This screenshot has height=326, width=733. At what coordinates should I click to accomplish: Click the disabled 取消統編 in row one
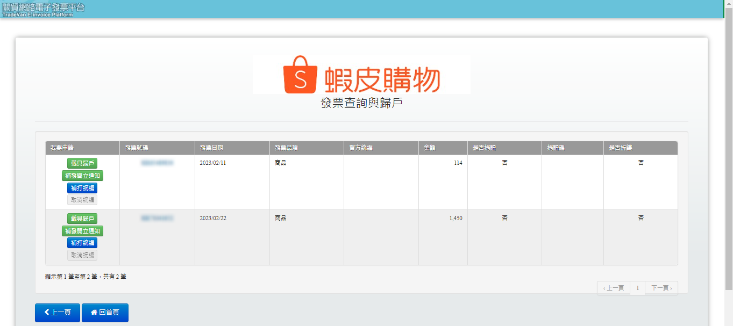pos(82,200)
